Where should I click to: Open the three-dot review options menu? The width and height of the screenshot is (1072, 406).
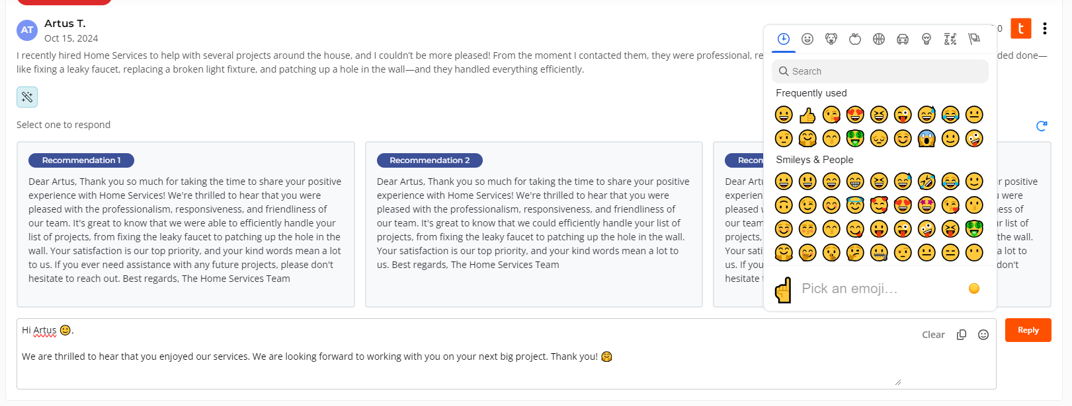pos(1045,28)
